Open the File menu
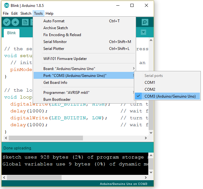Screen dimensions: 203x189 6,13
